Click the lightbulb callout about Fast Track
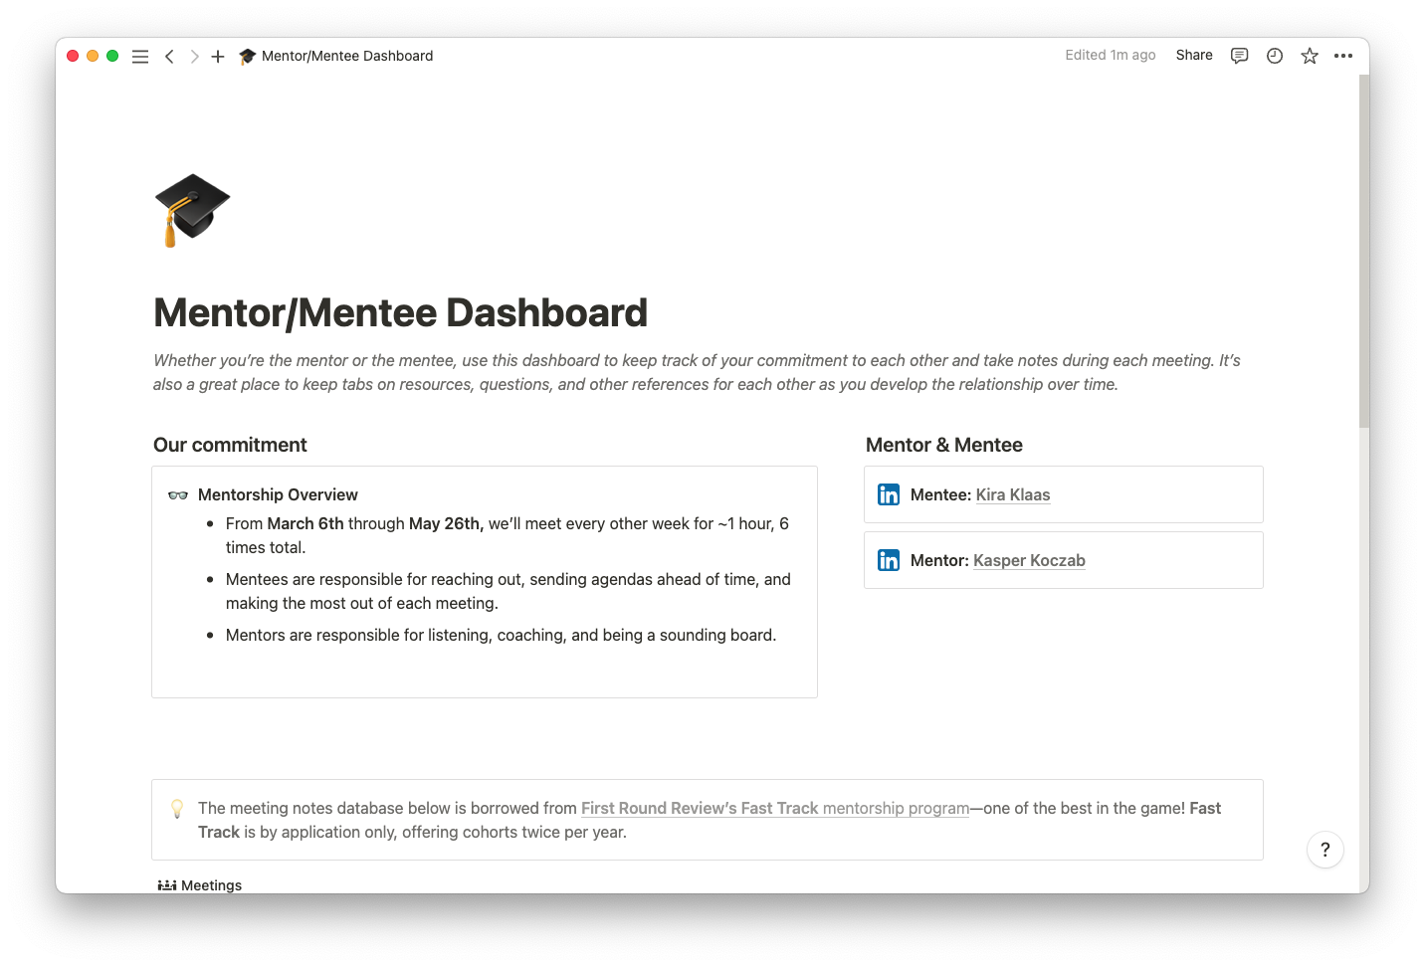Screen dimensions: 1425x967 [177, 809]
